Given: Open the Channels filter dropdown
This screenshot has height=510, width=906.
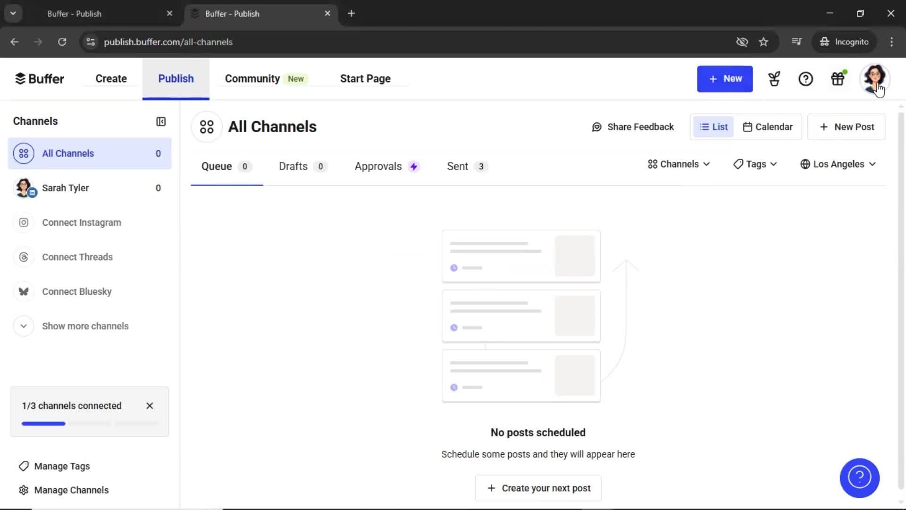Looking at the screenshot, I should click(678, 164).
